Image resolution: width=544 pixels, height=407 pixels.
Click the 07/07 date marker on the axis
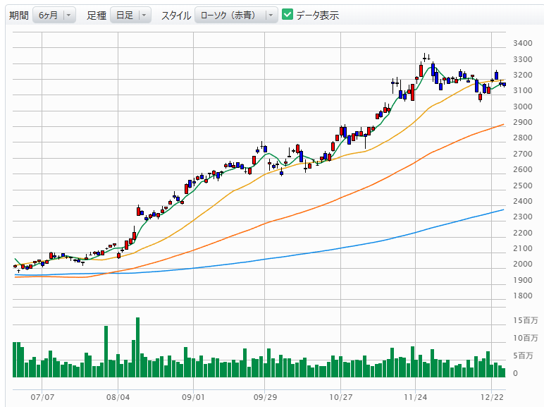43,397
